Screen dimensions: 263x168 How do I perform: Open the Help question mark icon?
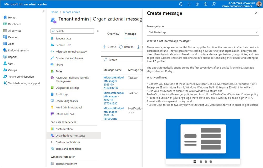205,4
